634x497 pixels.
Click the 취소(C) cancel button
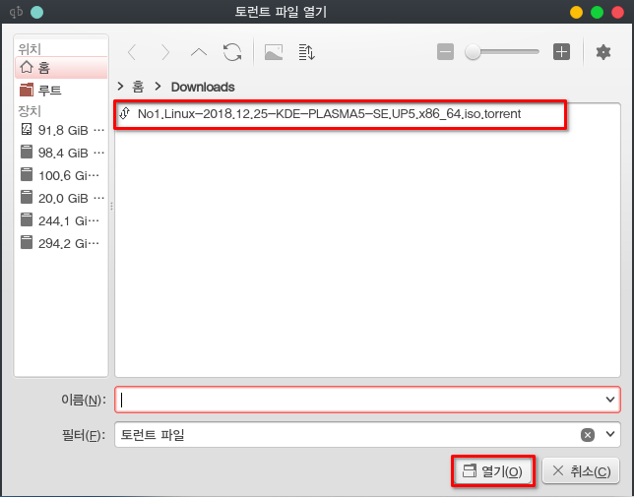pyautogui.click(x=581, y=471)
